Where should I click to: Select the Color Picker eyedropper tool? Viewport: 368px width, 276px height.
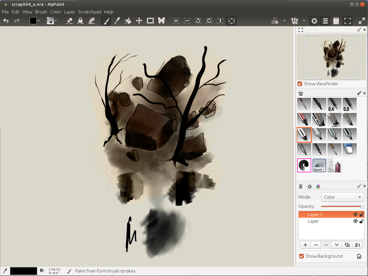click(x=117, y=21)
